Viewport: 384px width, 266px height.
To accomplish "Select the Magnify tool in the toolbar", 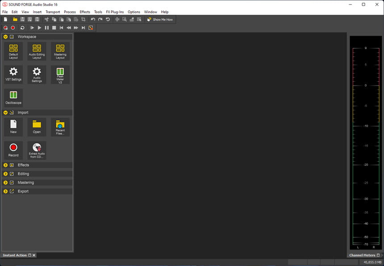I will point(125,19).
